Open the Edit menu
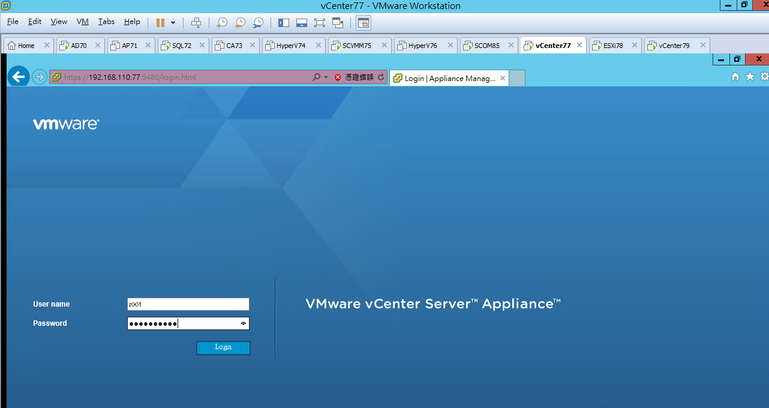The image size is (769, 408). pyautogui.click(x=35, y=22)
